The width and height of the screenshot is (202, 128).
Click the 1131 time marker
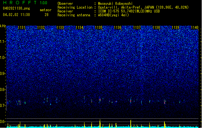coord(22,27)
